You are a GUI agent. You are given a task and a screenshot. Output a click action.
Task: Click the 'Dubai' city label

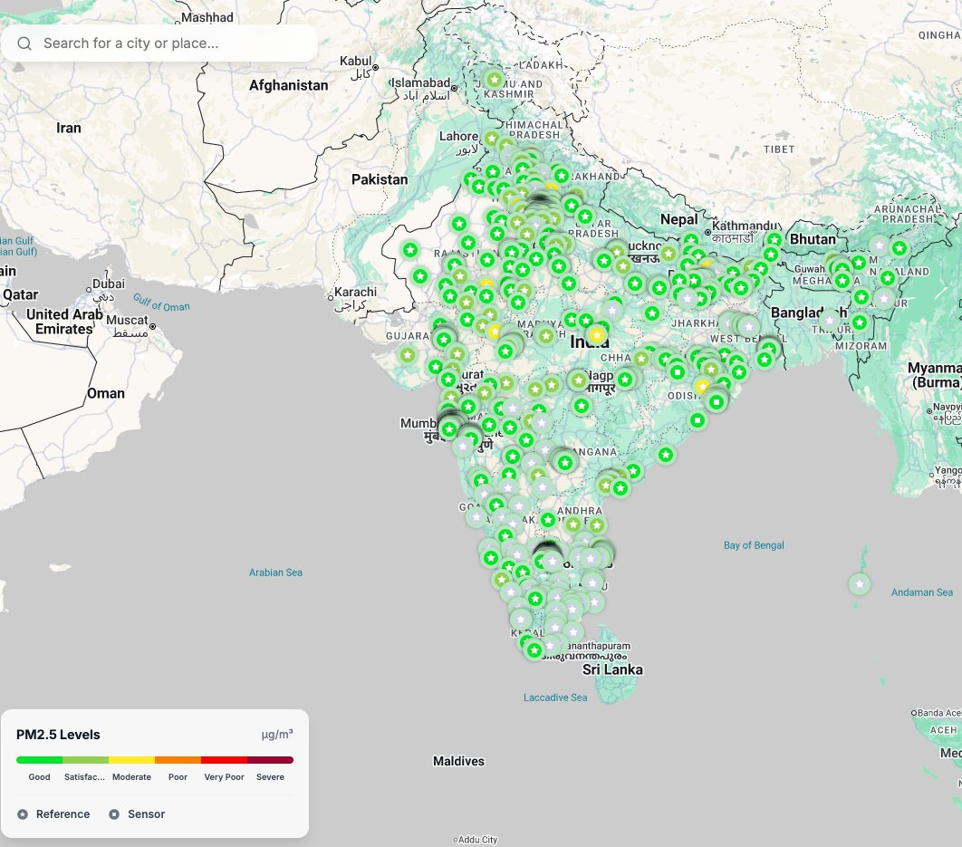108,284
